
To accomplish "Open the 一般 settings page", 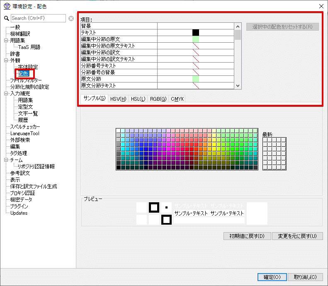I will point(15,27).
